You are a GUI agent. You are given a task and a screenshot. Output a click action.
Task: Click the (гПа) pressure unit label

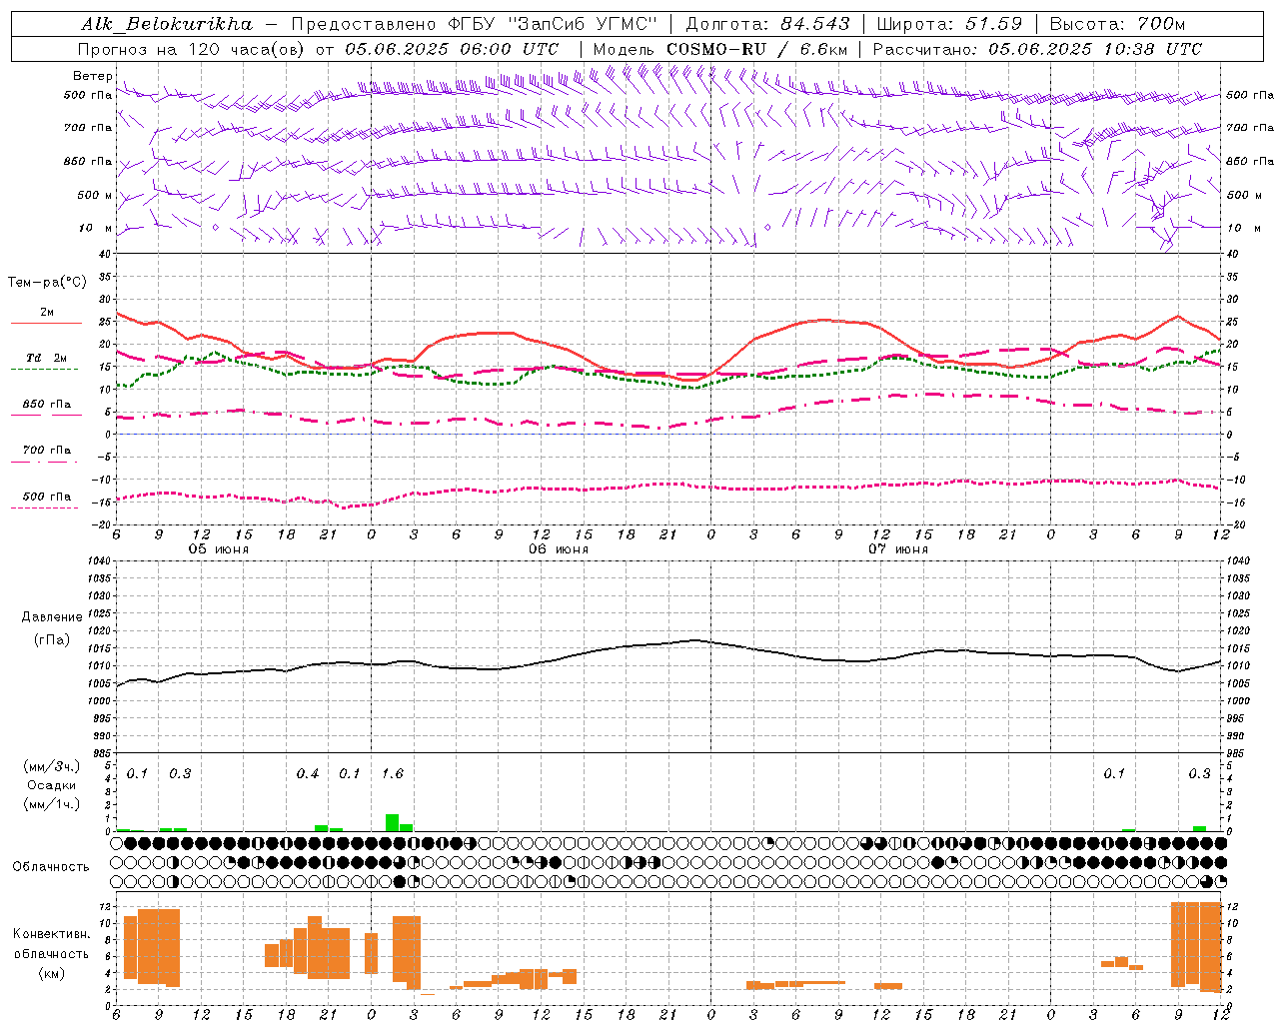click(52, 639)
